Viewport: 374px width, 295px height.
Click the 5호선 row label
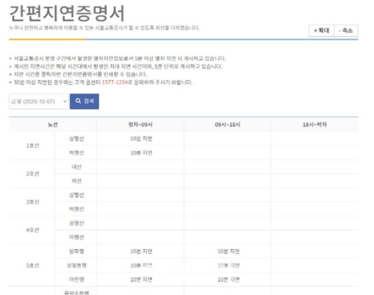click(33, 265)
